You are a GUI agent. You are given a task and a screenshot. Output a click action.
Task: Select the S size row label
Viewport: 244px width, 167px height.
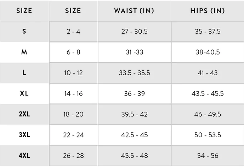[x=24, y=31]
